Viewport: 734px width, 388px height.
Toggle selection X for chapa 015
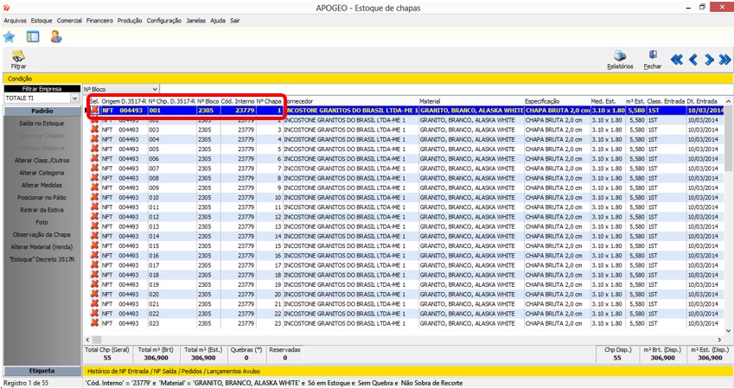coord(94,245)
